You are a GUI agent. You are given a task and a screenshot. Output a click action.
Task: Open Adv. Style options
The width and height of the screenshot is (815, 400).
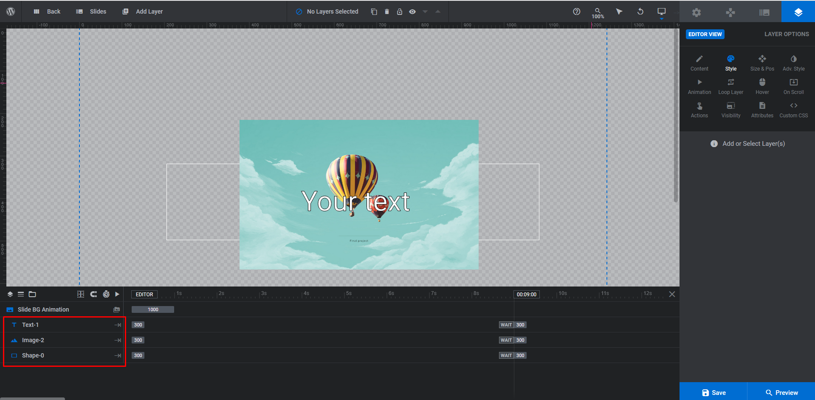[794, 63]
